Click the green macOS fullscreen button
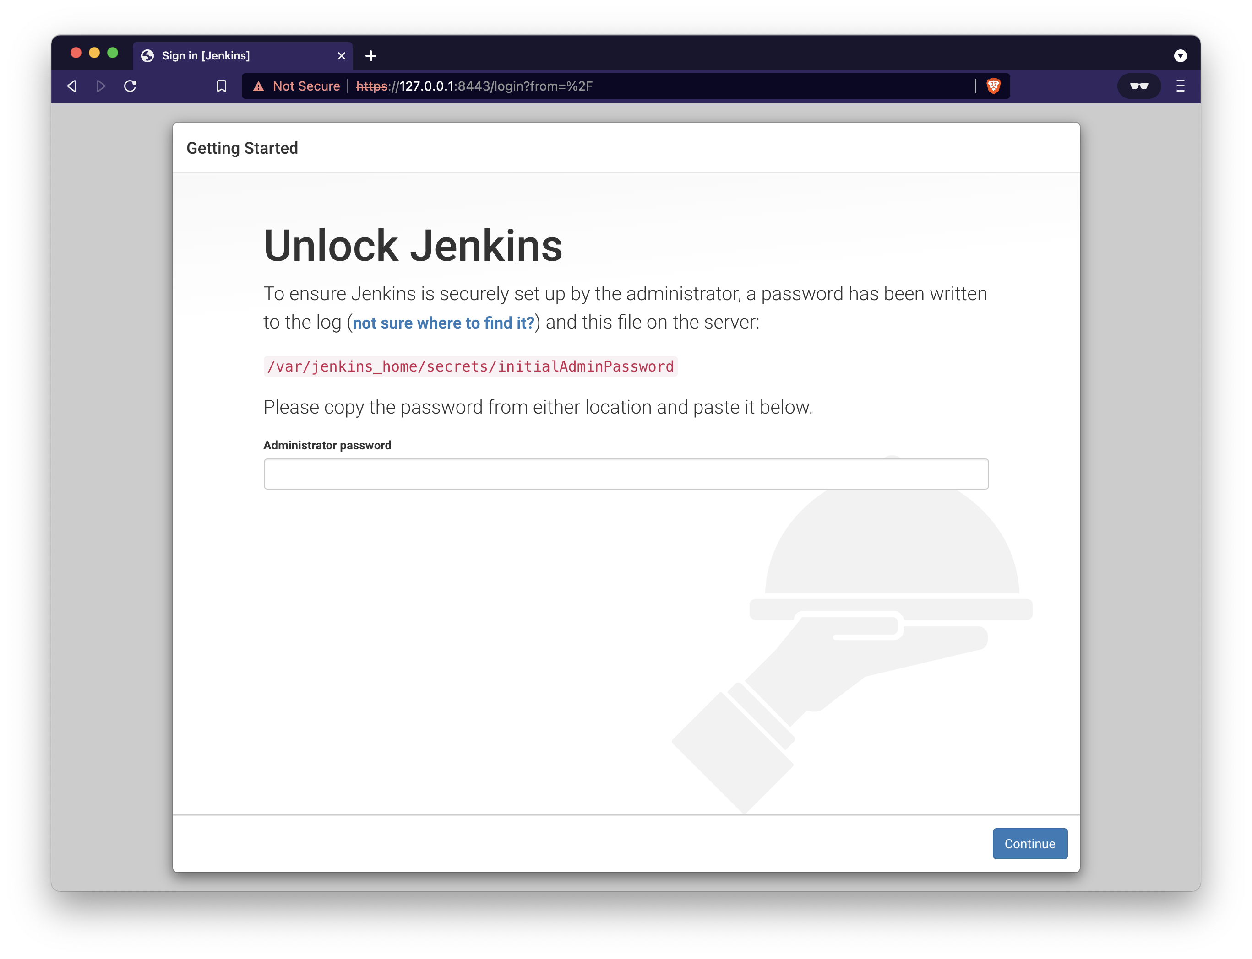Screen dimensions: 1252x959 [x=113, y=53]
